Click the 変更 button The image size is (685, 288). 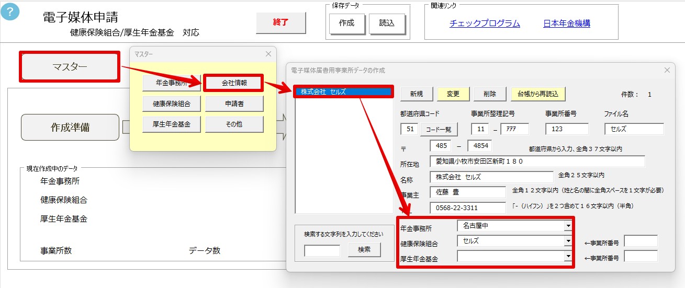tap(453, 94)
